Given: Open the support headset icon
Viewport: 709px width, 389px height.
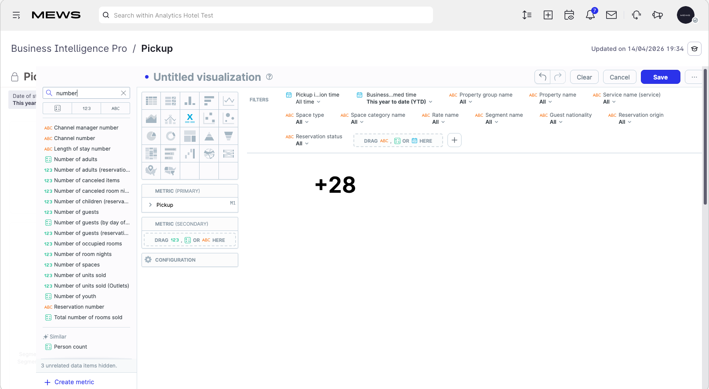Looking at the screenshot, I should 636,15.
